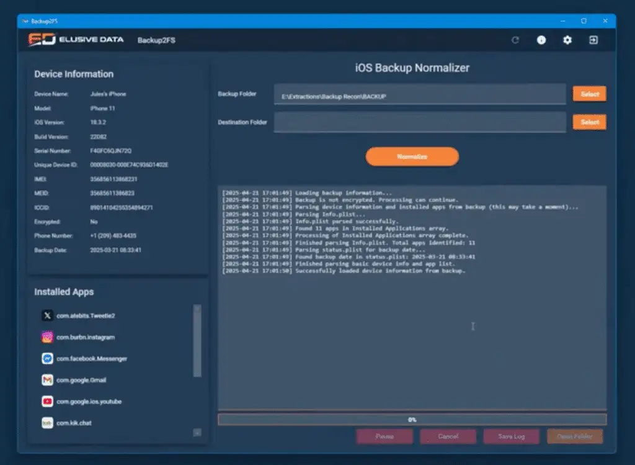Viewport: 635px width, 465px height.
Task: Click inside the Destination Folder input field
Action: pos(419,122)
